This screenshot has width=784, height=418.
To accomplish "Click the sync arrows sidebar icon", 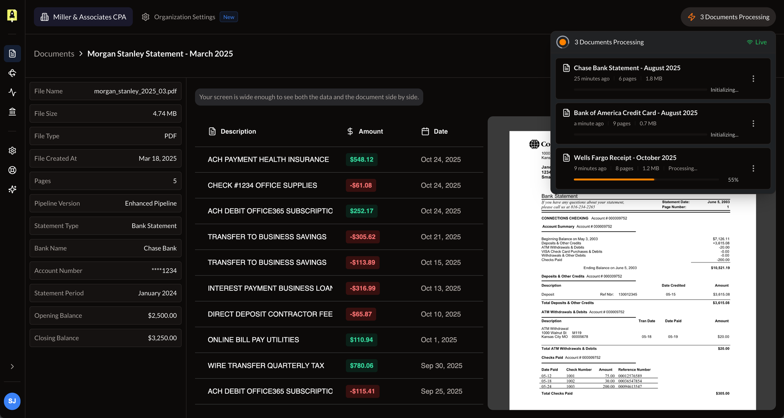I will coord(12,73).
